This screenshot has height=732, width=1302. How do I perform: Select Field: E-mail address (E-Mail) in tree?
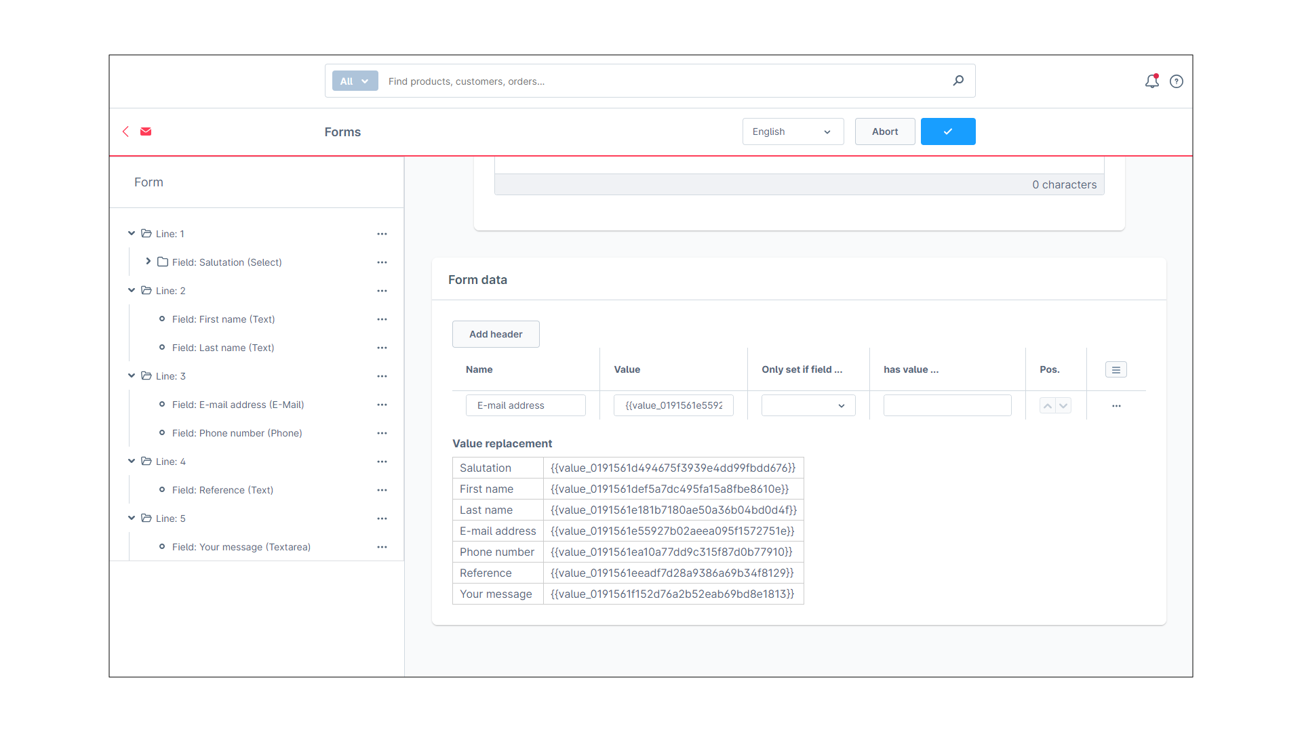(x=238, y=405)
